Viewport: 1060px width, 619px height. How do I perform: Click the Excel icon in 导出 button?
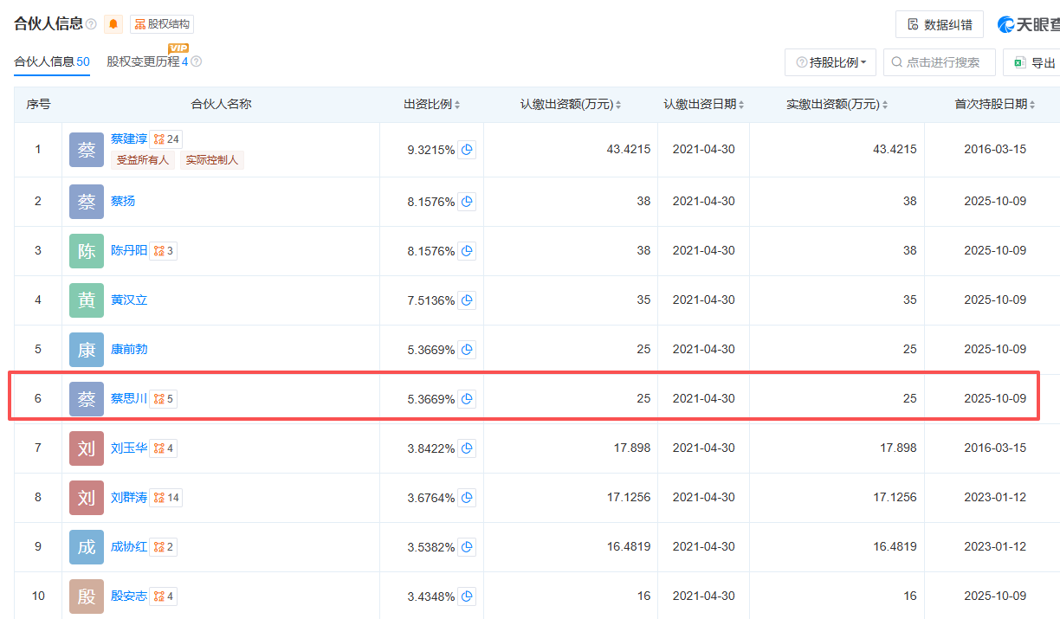point(1020,62)
